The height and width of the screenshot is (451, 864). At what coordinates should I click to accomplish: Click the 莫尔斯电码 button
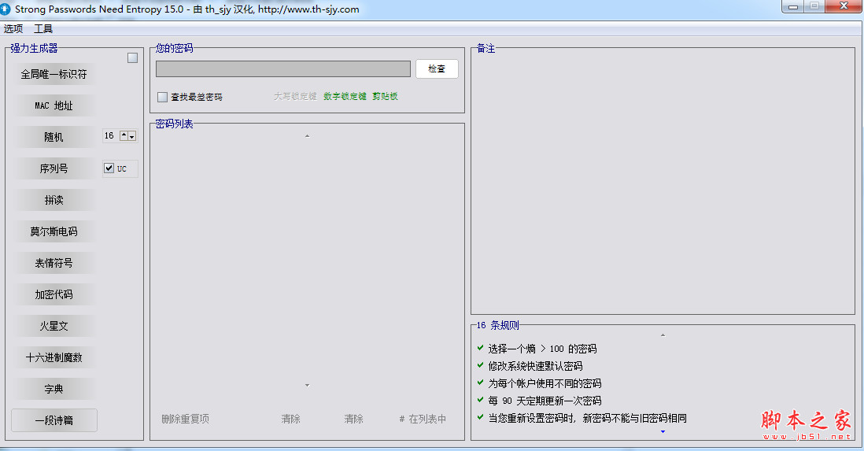(x=54, y=231)
